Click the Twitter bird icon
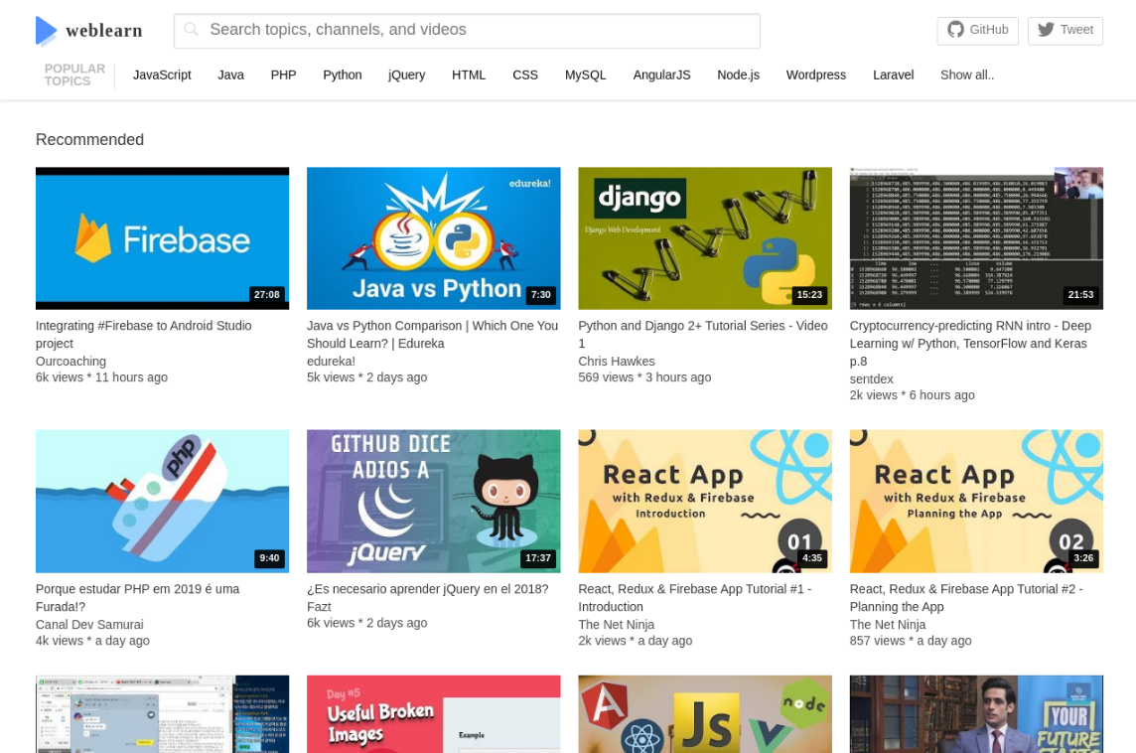The width and height of the screenshot is (1136, 753). 1046,30
